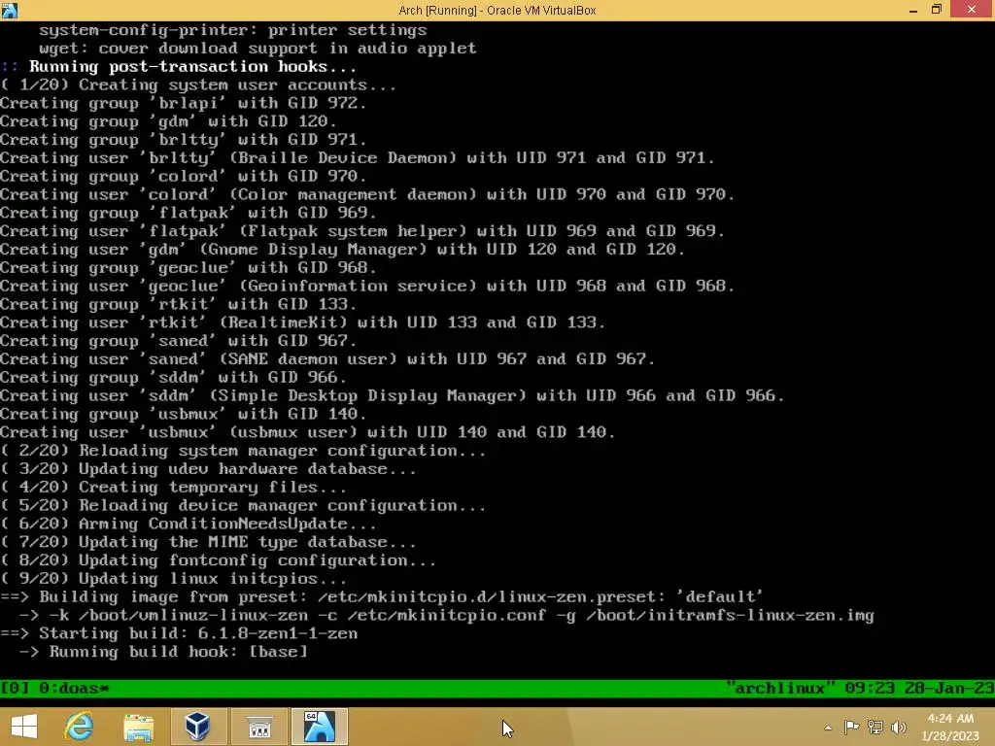995x746 pixels.
Task: Restore down the Arch VirtualBox window
Action: (x=937, y=10)
